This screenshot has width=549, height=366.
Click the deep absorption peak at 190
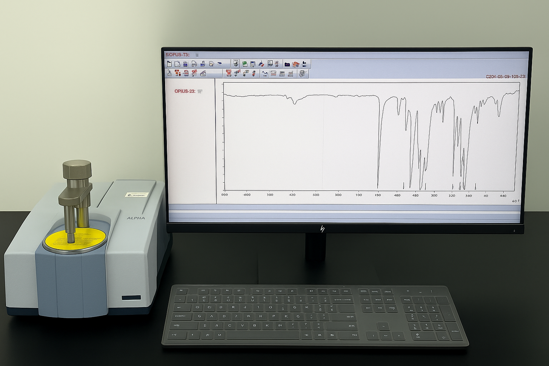pos(378,185)
